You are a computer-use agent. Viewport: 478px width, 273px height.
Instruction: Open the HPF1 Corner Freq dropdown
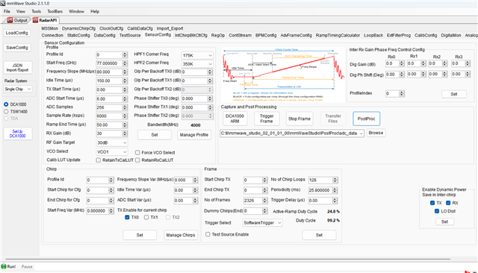point(197,55)
